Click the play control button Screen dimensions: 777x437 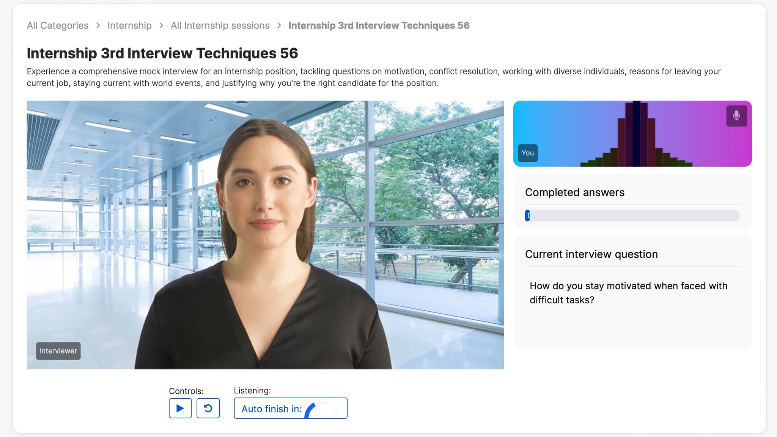tap(180, 408)
